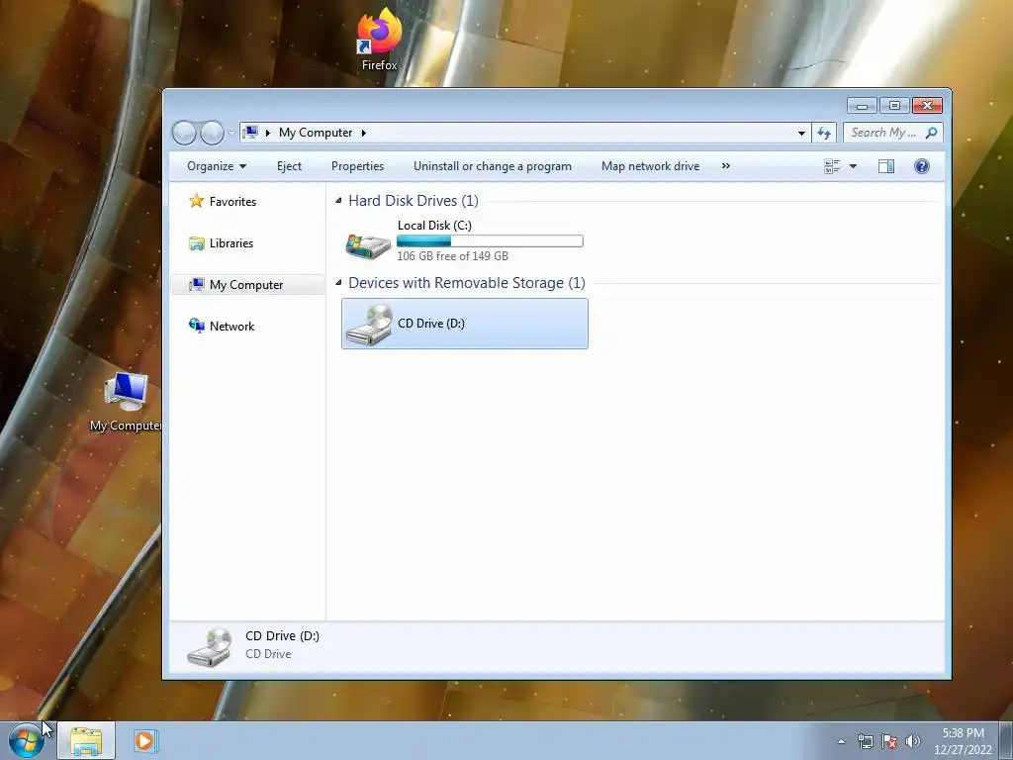Click the C: drive space usage bar
Screen dimensions: 1013x760
(490, 241)
